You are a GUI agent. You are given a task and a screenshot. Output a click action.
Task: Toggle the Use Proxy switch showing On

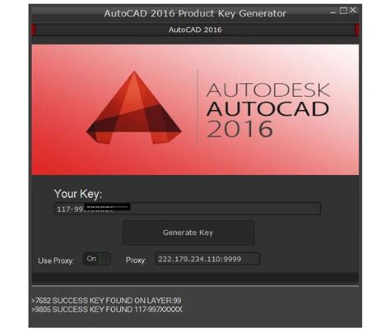[97, 259]
